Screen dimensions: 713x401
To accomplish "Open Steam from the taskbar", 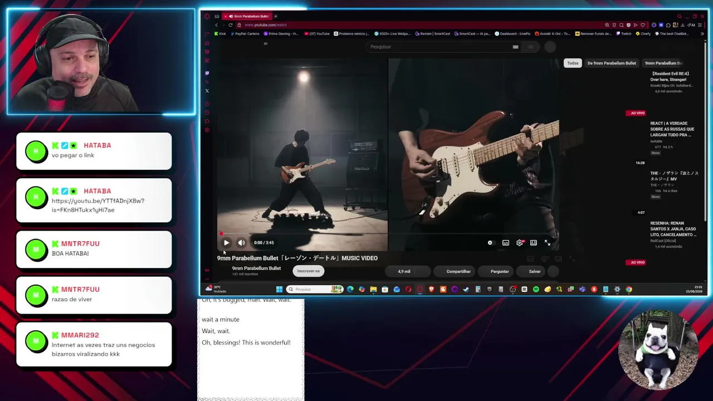I will coord(466,290).
